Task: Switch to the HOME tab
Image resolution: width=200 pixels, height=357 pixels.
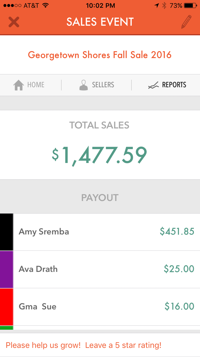Action: coord(36,85)
